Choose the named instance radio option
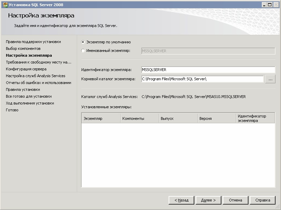 [83, 51]
